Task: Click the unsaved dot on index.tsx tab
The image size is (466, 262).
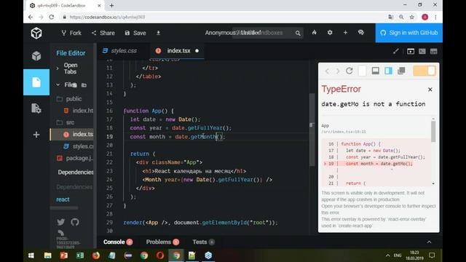Action: tap(197, 51)
